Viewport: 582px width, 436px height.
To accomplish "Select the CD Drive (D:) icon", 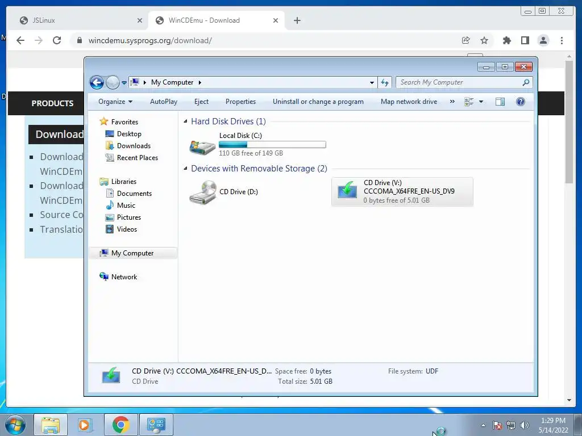I will 202,192.
